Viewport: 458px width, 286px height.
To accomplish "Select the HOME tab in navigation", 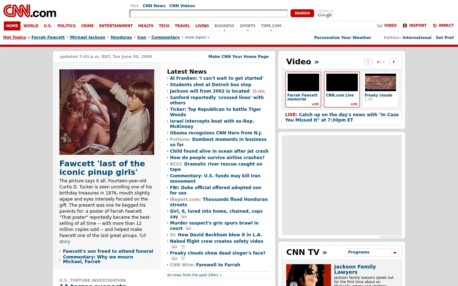I will 12,26.
